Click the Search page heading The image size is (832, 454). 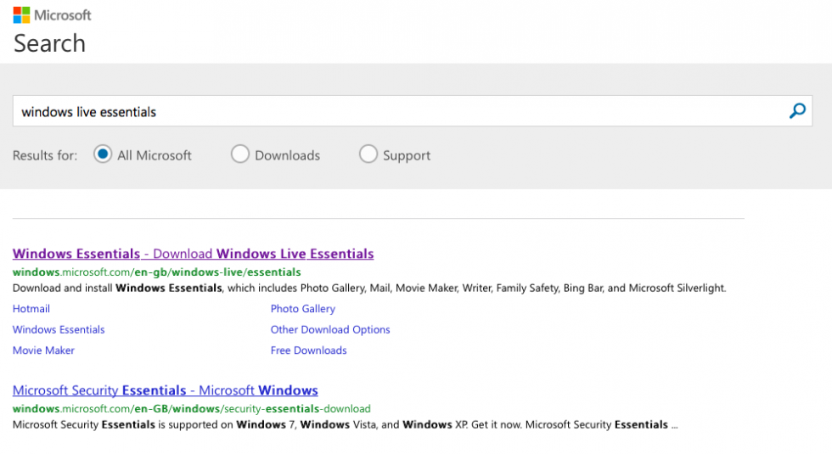(x=49, y=43)
